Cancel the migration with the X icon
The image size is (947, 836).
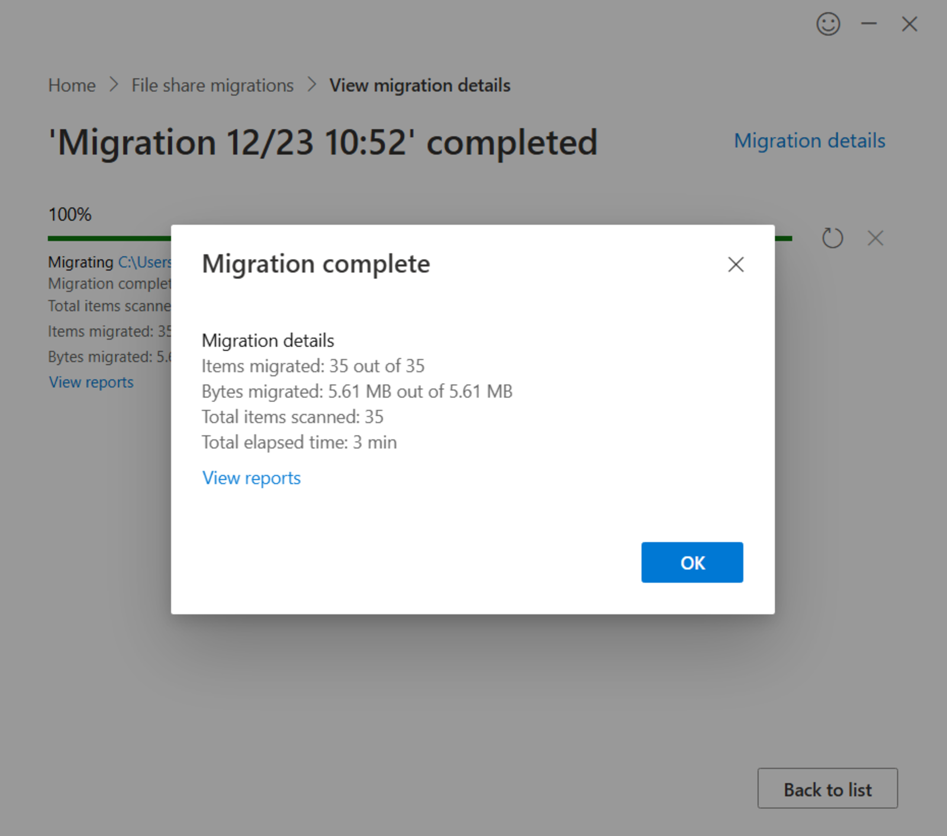click(875, 238)
